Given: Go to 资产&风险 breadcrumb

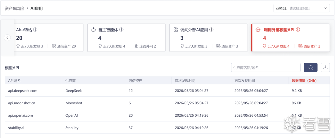Looking at the screenshot, I should coord(14,9).
